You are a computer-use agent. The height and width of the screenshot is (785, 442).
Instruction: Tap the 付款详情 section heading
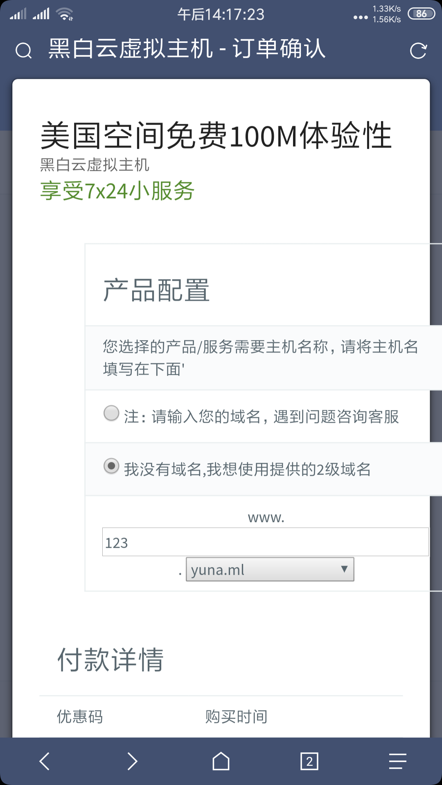coord(110,660)
